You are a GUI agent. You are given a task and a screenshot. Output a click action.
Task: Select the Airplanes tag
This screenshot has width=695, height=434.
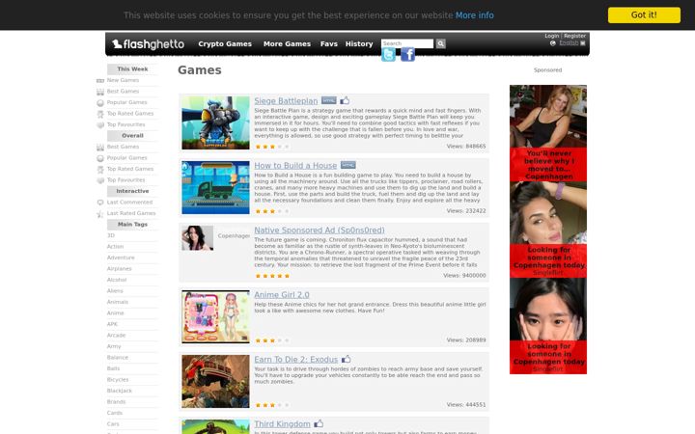coord(120,269)
